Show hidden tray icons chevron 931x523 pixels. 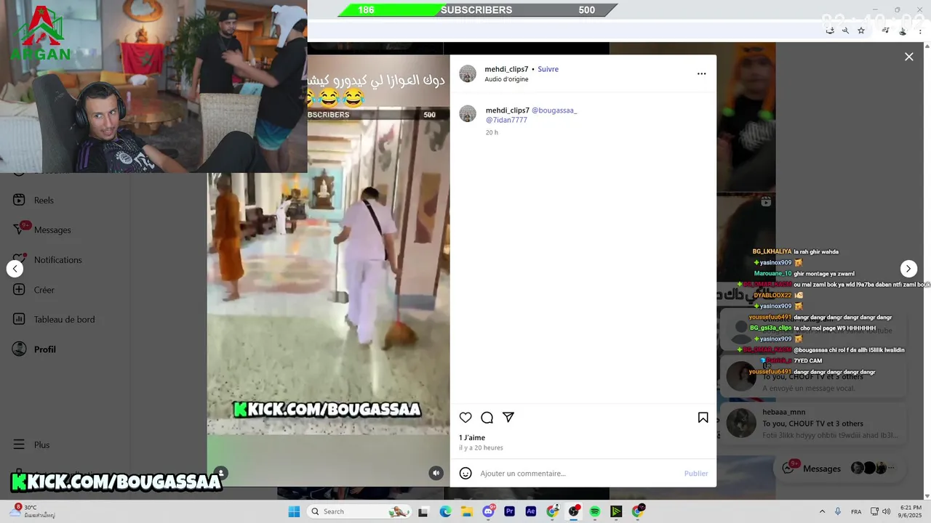822,511
